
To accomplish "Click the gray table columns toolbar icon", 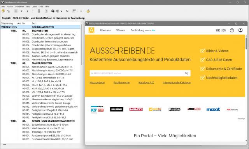I will pyautogui.click(x=16, y=11).
